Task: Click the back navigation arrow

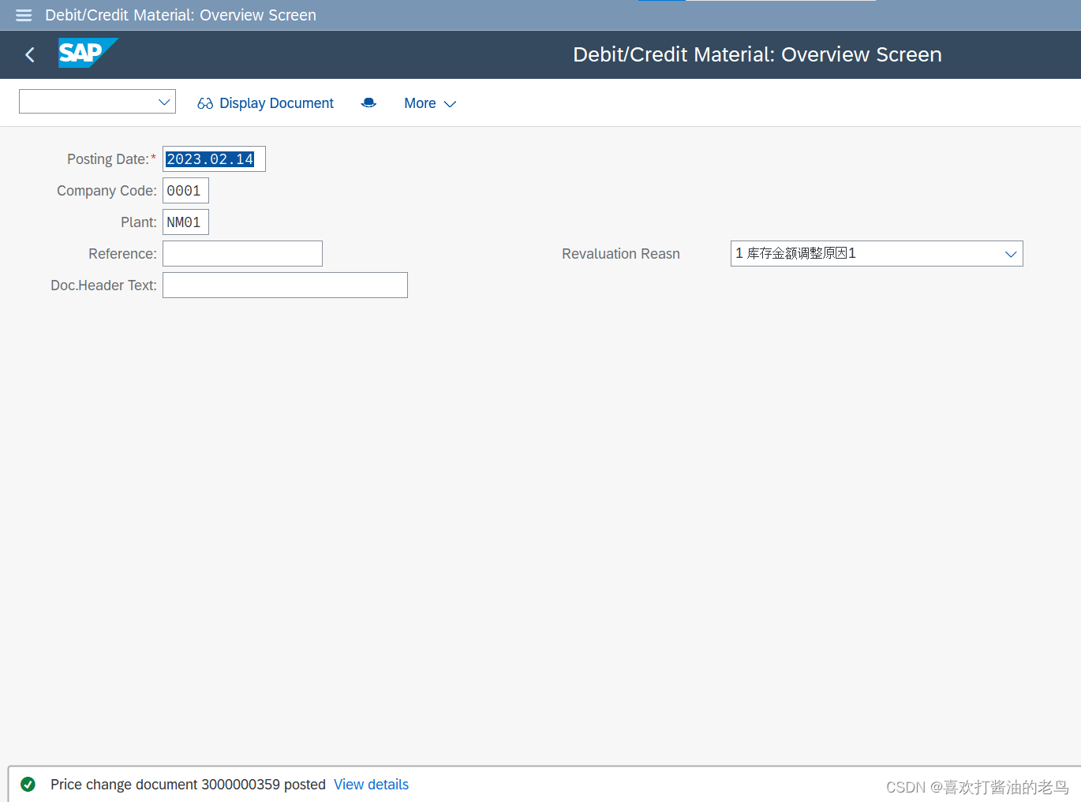Action: click(x=29, y=54)
